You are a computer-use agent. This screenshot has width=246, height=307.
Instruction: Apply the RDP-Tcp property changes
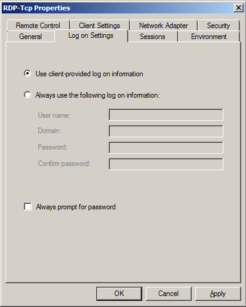pyautogui.click(x=218, y=294)
